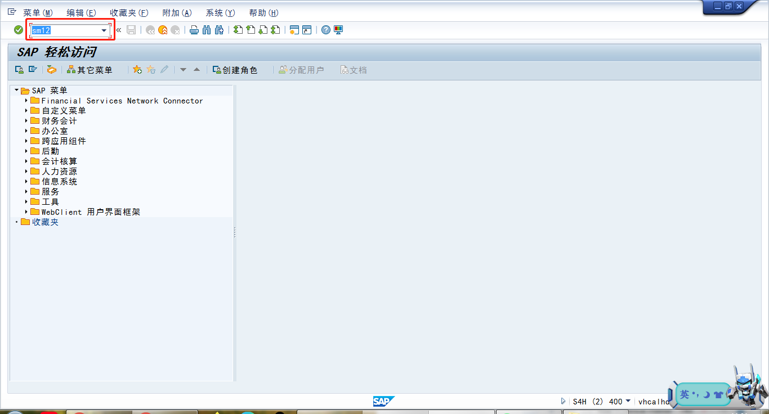Toggle the 英 input language indicator
Image resolution: width=769 pixels, height=414 pixels.
pyautogui.click(x=685, y=394)
